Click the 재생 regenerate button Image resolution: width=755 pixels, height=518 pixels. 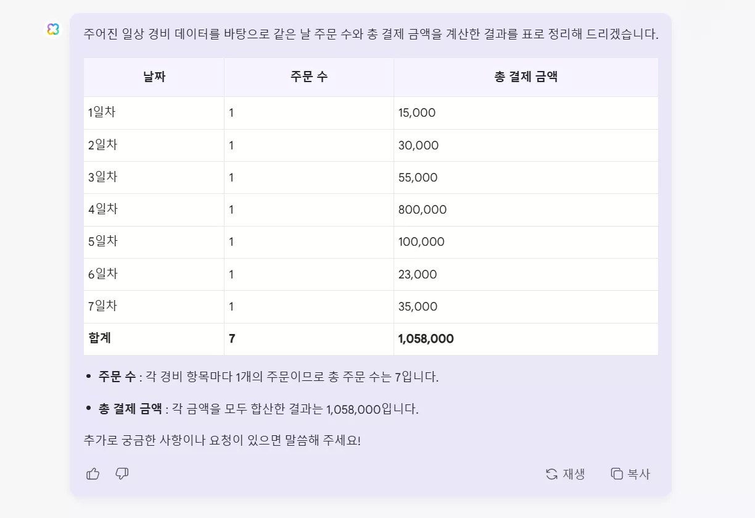(566, 473)
